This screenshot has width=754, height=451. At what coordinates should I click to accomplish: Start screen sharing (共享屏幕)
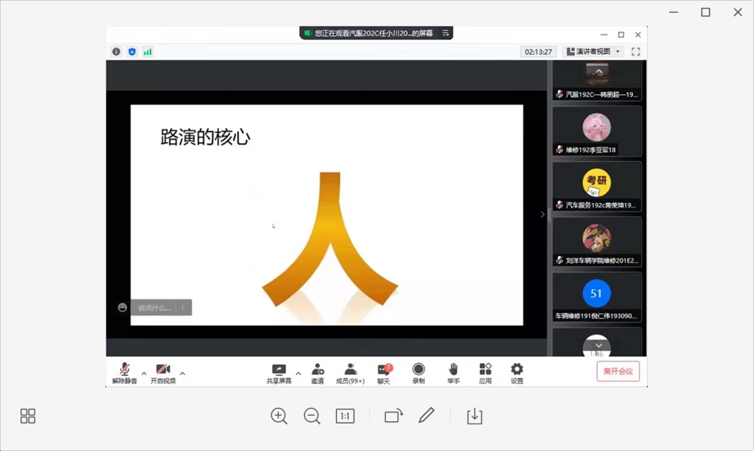pos(279,372)
